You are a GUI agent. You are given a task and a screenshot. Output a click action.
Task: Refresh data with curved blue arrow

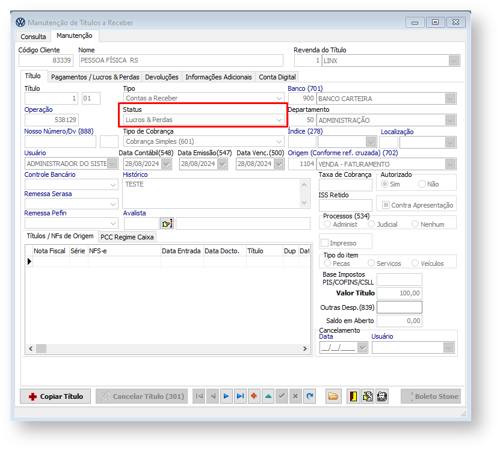coord(309,396)
